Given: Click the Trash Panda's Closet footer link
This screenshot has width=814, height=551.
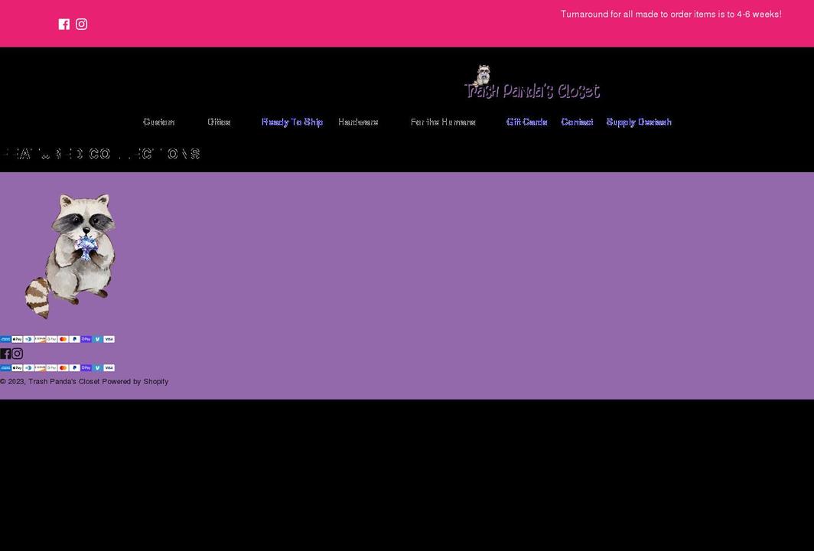Looking at the screenshot, I should point(63,382).
